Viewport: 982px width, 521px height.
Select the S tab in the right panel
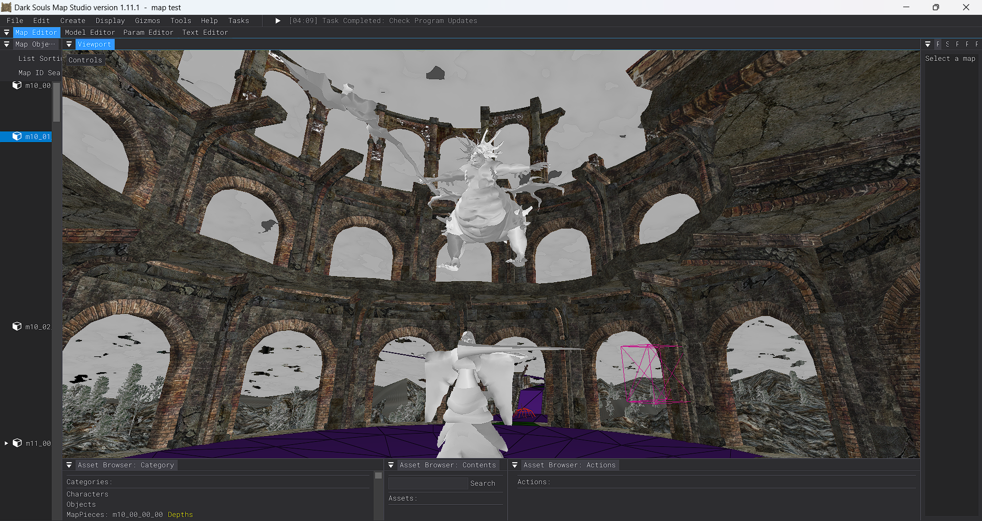coord(948,44)
